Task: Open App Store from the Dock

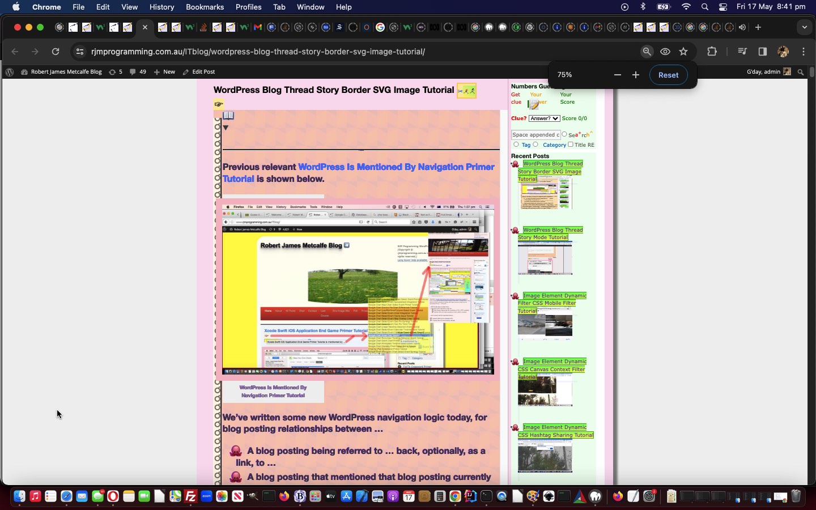Action: [346, 496]
